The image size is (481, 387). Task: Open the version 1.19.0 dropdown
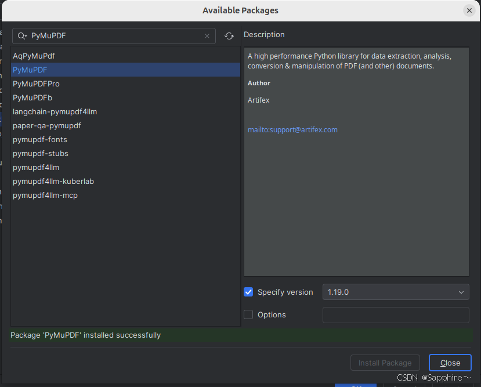click(396, 292)
